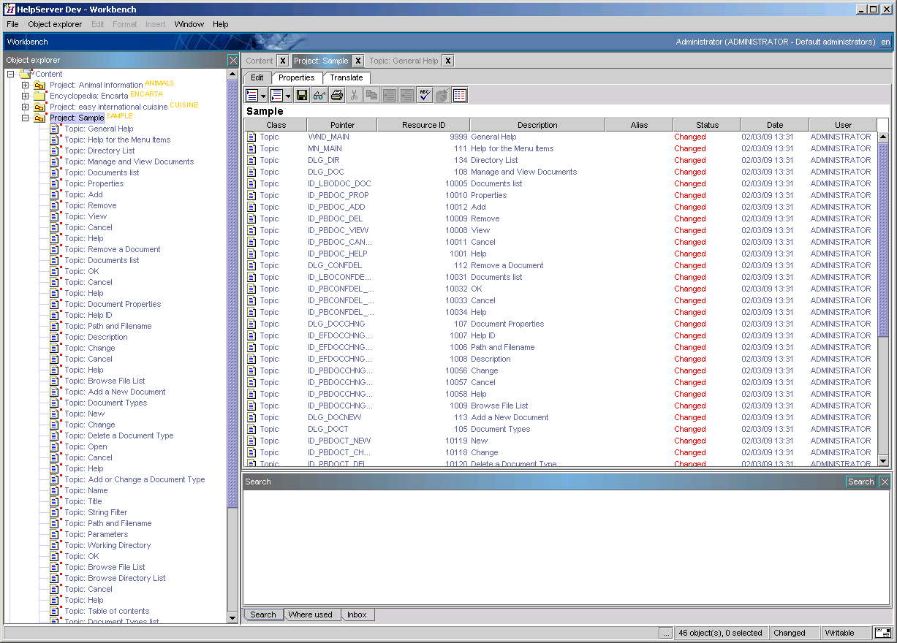Open the Window menu
Viewport: 897px width, 643px height.
pyautogui.click(x=189, y=24)
